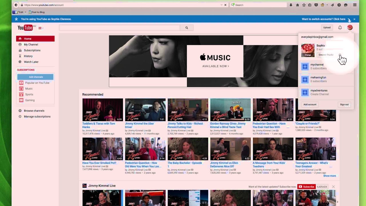Viewport: 366px width, 206px height.
Task: Select the mychannel account icon
Action: [305, 66]
